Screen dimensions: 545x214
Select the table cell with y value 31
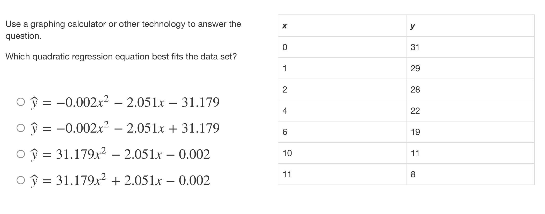coord(470,47)
